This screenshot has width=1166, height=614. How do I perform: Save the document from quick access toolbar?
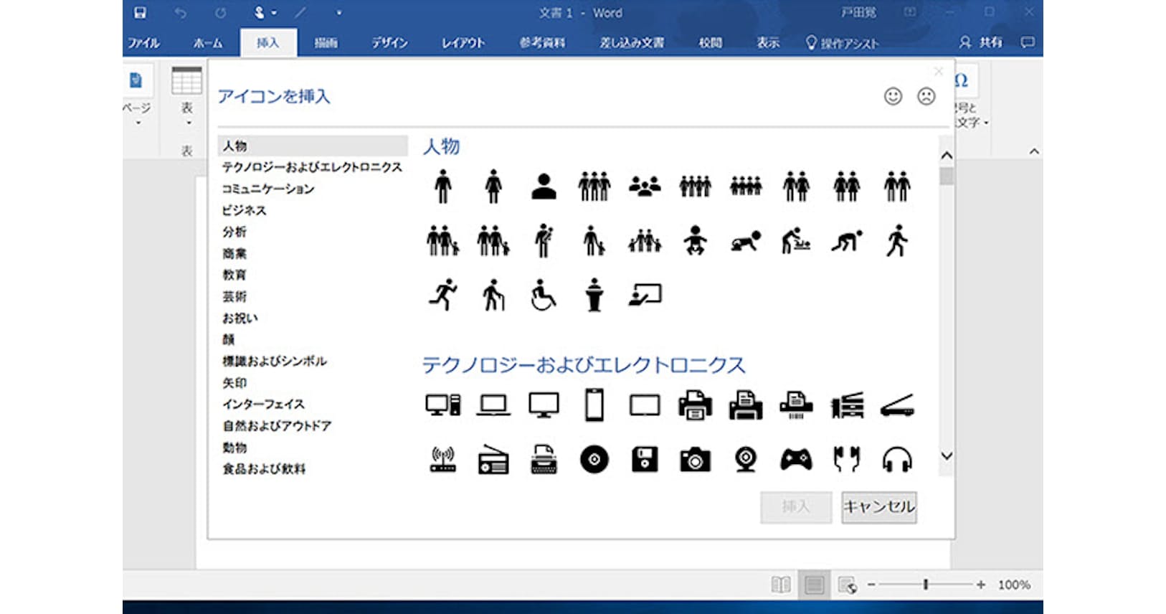(141, 13)
